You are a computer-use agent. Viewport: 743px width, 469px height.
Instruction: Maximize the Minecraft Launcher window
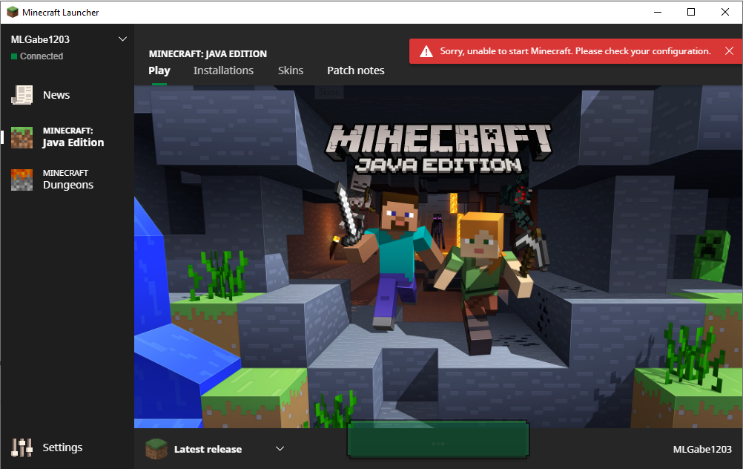691,12
